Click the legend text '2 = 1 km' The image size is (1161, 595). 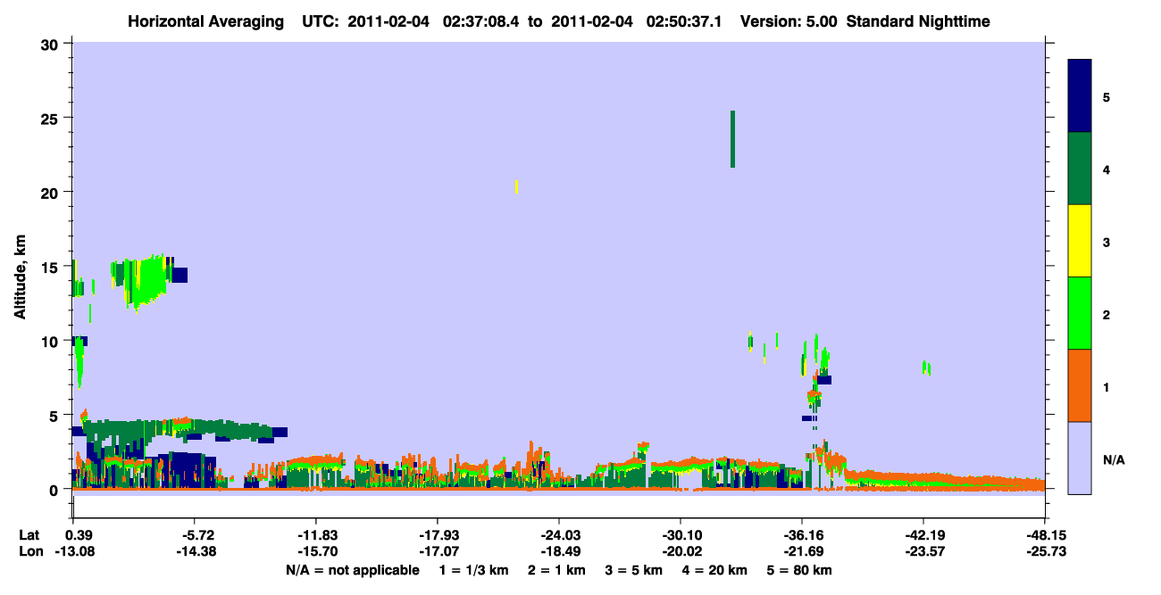tap(556, 570)
